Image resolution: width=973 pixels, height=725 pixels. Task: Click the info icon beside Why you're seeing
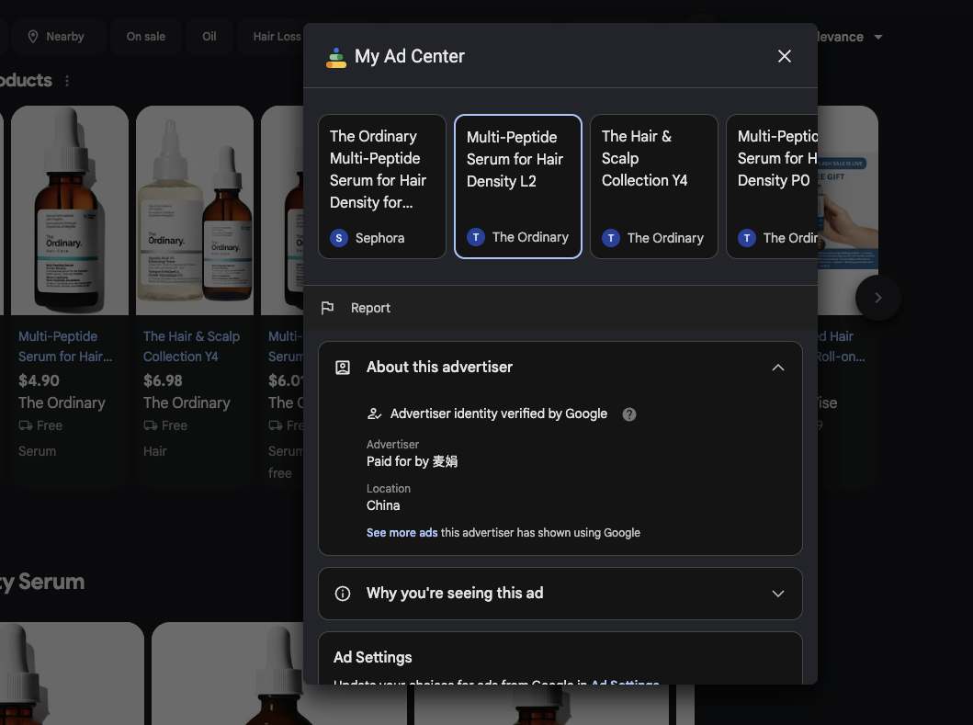click(343, 594)
